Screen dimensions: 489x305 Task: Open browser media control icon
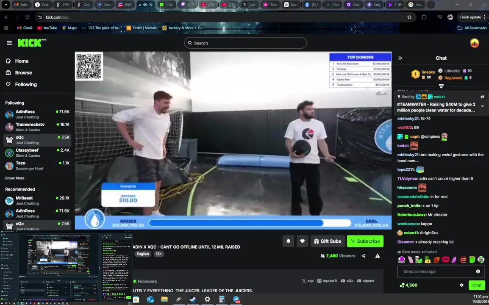pyautogui.click(x=440, y=17)
